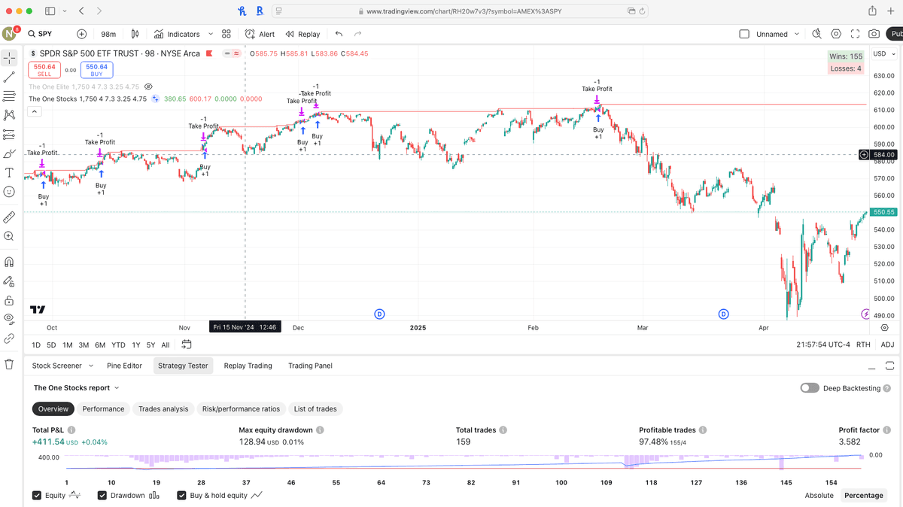Open Risk/performance ratios tab

point(241,408)
